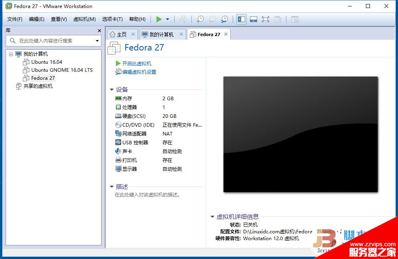Open the 帮助(H) menu
The image size is (398, 259).
point(137,19)
